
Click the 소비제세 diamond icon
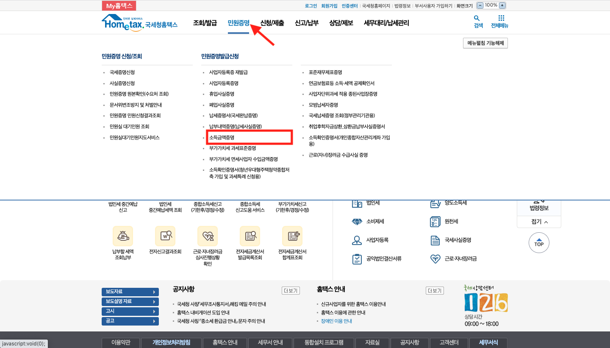356,221
